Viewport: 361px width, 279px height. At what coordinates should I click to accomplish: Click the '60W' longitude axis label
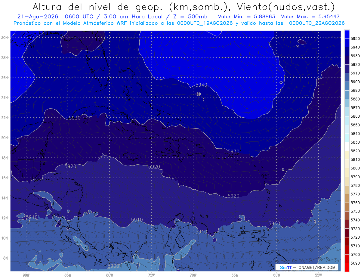277,275
